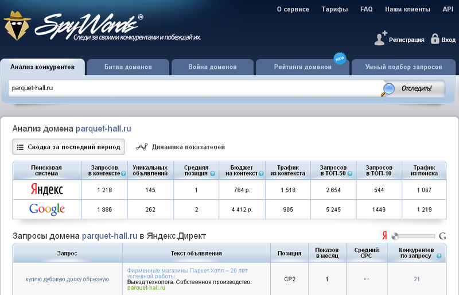Click the SpyWords spy mascot logo
Image resolution: width=459 pixels, height=295 pixels.
[x=17, y=26]
